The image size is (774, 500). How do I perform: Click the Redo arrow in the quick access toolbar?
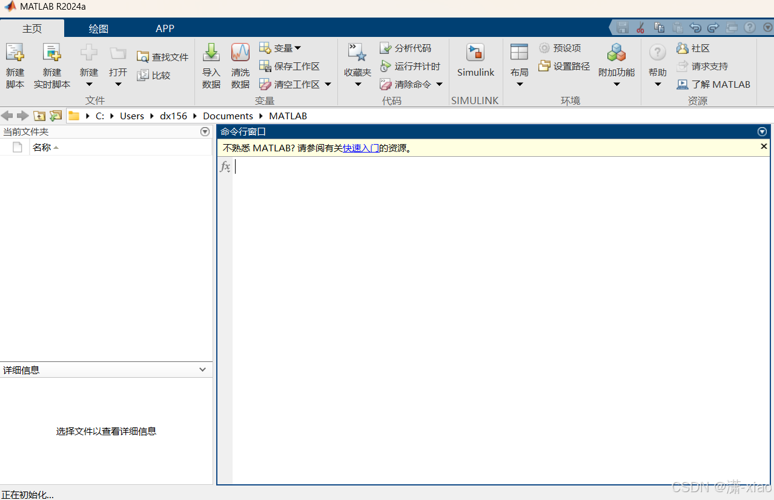tap(713, 27)
